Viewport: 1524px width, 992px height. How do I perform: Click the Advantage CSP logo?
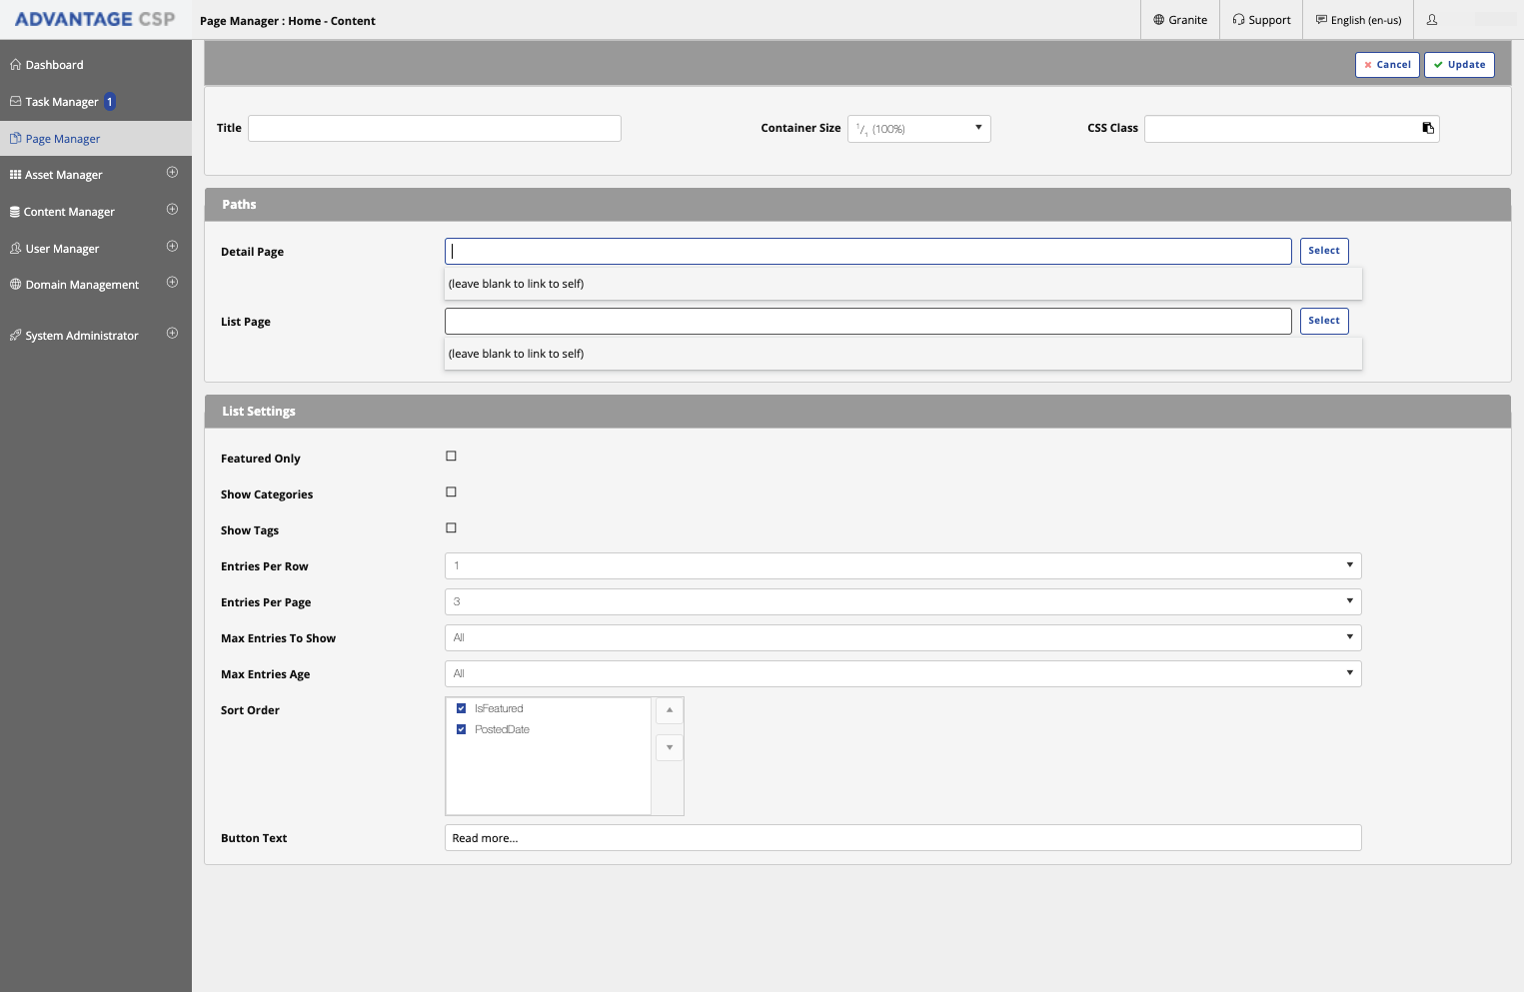click(x=95, y=19)
